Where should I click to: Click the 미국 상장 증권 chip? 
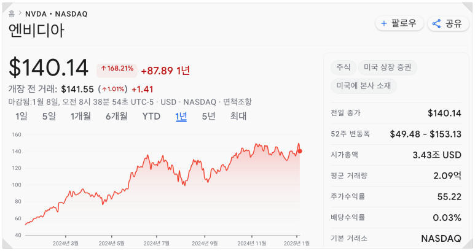(x=388, y=68)
